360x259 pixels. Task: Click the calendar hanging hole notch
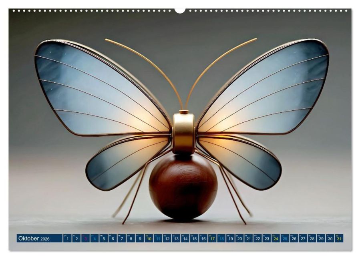coord(180,11)
